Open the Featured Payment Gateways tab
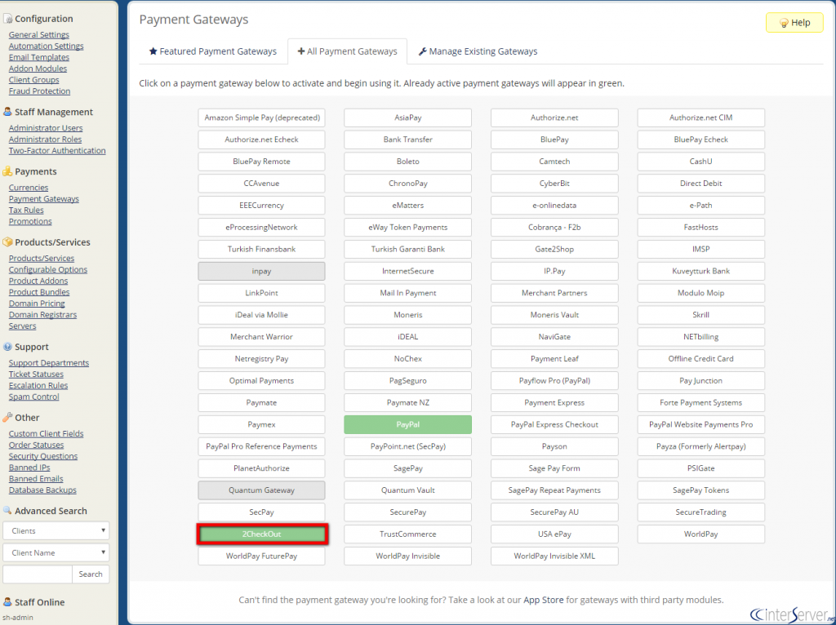Image resolution: width=836 pixels, height=625 pixels. (213, 51)
